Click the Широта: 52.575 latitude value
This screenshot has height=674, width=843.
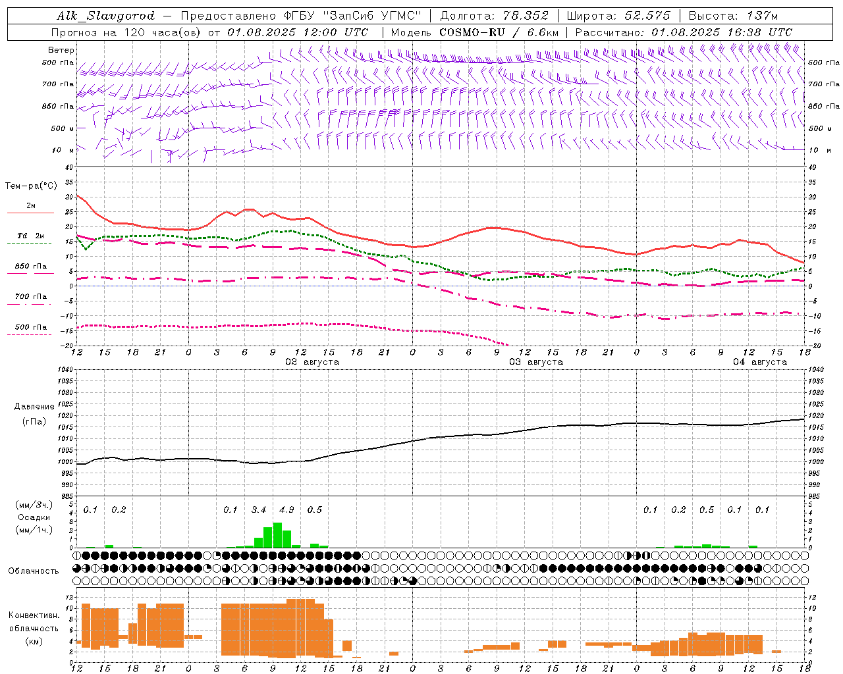618,16
